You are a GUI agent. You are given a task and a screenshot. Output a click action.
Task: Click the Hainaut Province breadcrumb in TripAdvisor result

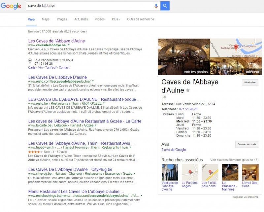(x=75, y=147)
